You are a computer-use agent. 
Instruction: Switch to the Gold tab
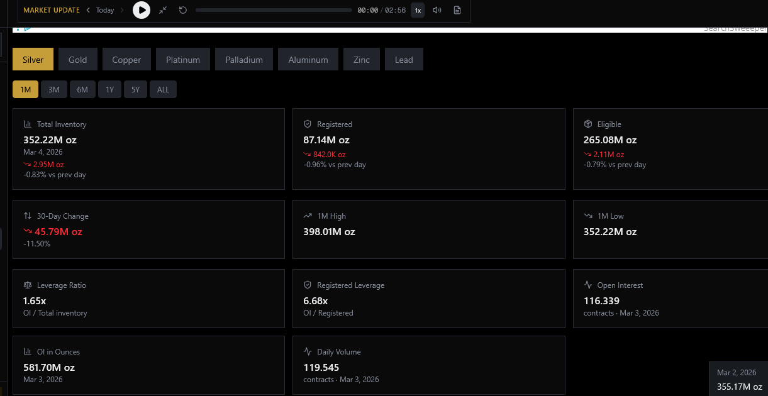(77, 60)
